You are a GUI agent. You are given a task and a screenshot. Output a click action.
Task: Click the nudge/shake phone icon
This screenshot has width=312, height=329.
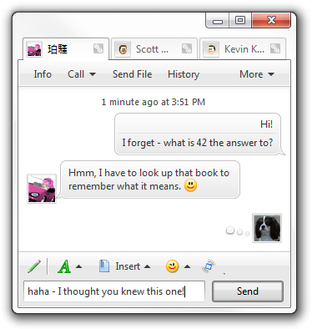click(x=209, y=266)
